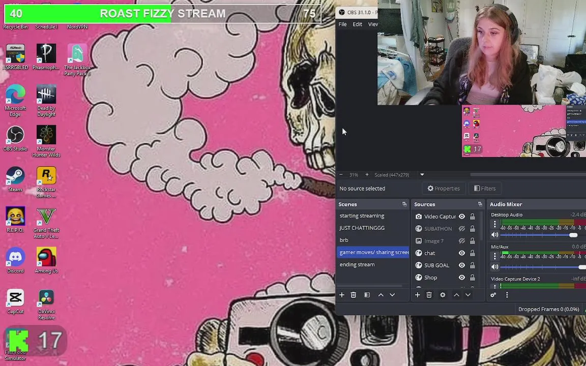Launch CapCut from the desktop
586x366 pixels.
tap(15, 301)
